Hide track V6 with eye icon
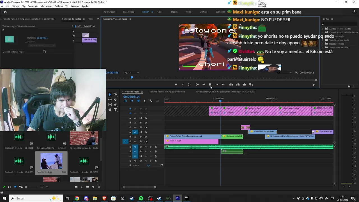This screenshot has height=202, width=359. [146, 118]
